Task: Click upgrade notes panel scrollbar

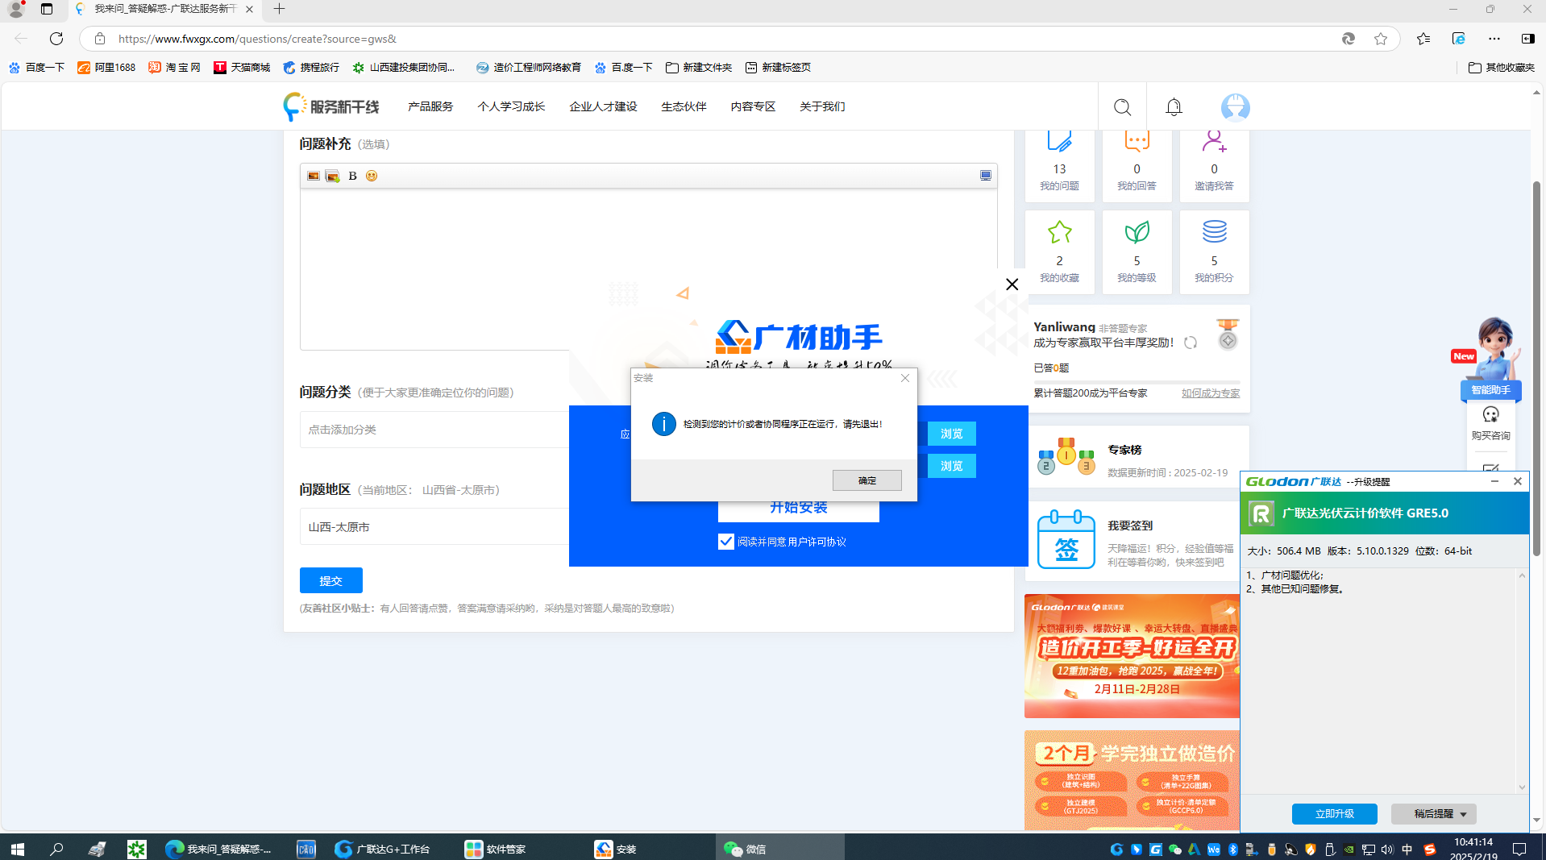Action: (1522, 681)
